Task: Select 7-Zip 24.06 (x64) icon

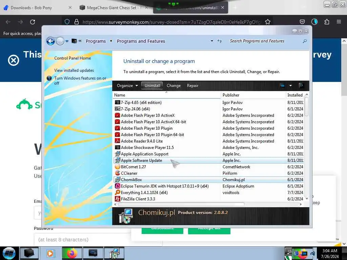Action: [x=117, y=109]
